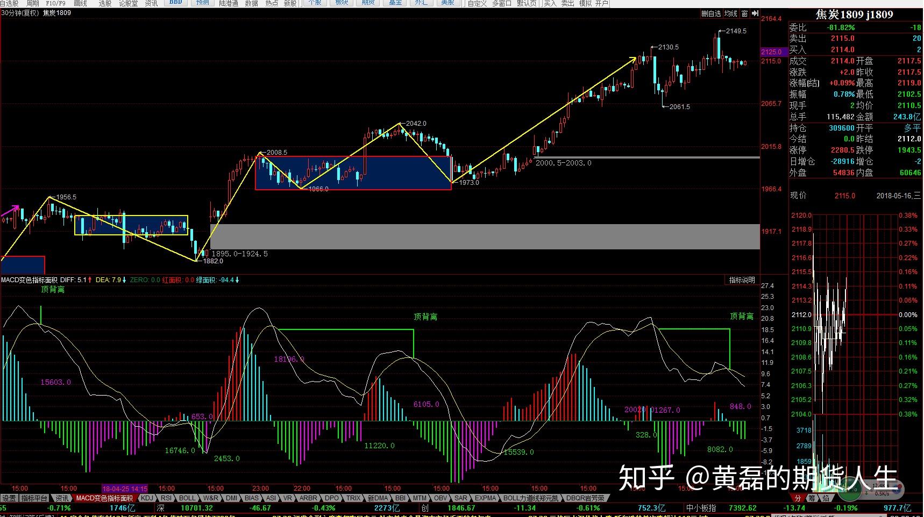Image resolution: width=924 pixels, height=517 pixels.
Task: Open the 焰 tab icon
Action: pos(826,498)
